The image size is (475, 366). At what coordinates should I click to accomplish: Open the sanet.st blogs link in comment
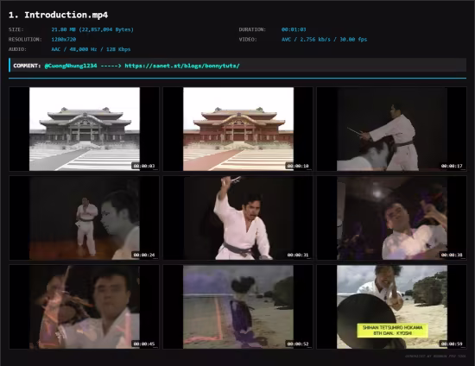[182, 66]
